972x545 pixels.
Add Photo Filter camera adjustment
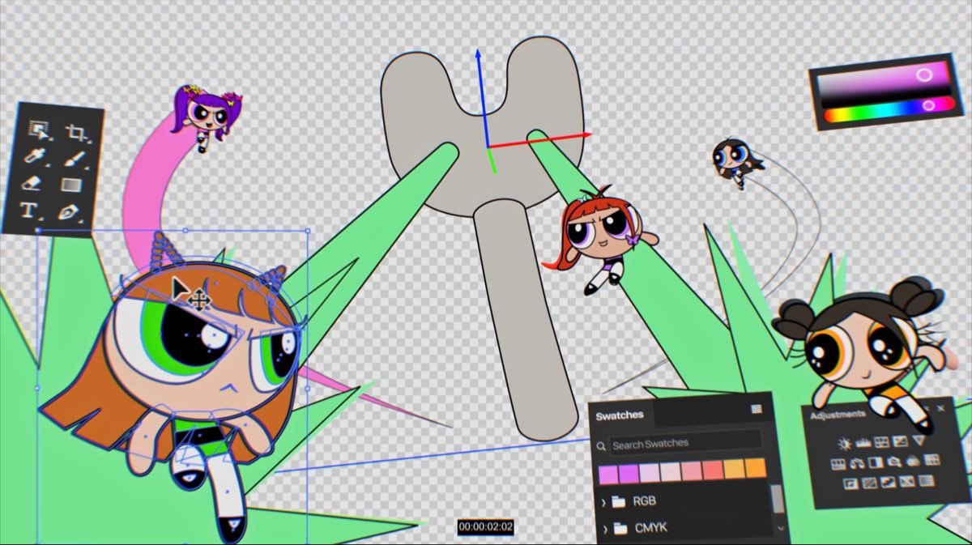[894, 462]
